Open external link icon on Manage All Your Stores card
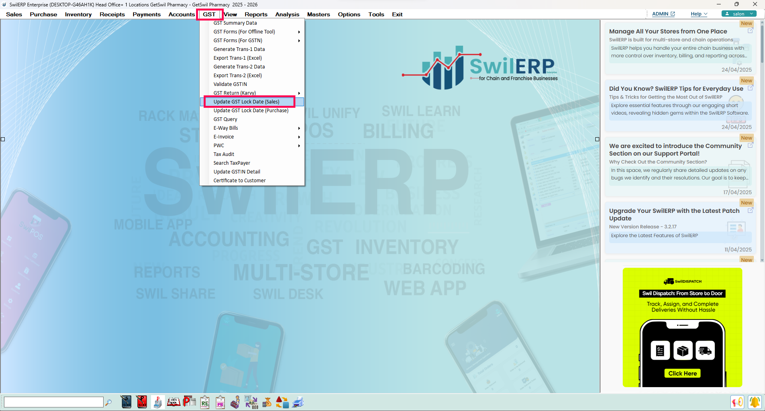Screen dimensions: 765x411 (750, 31)
